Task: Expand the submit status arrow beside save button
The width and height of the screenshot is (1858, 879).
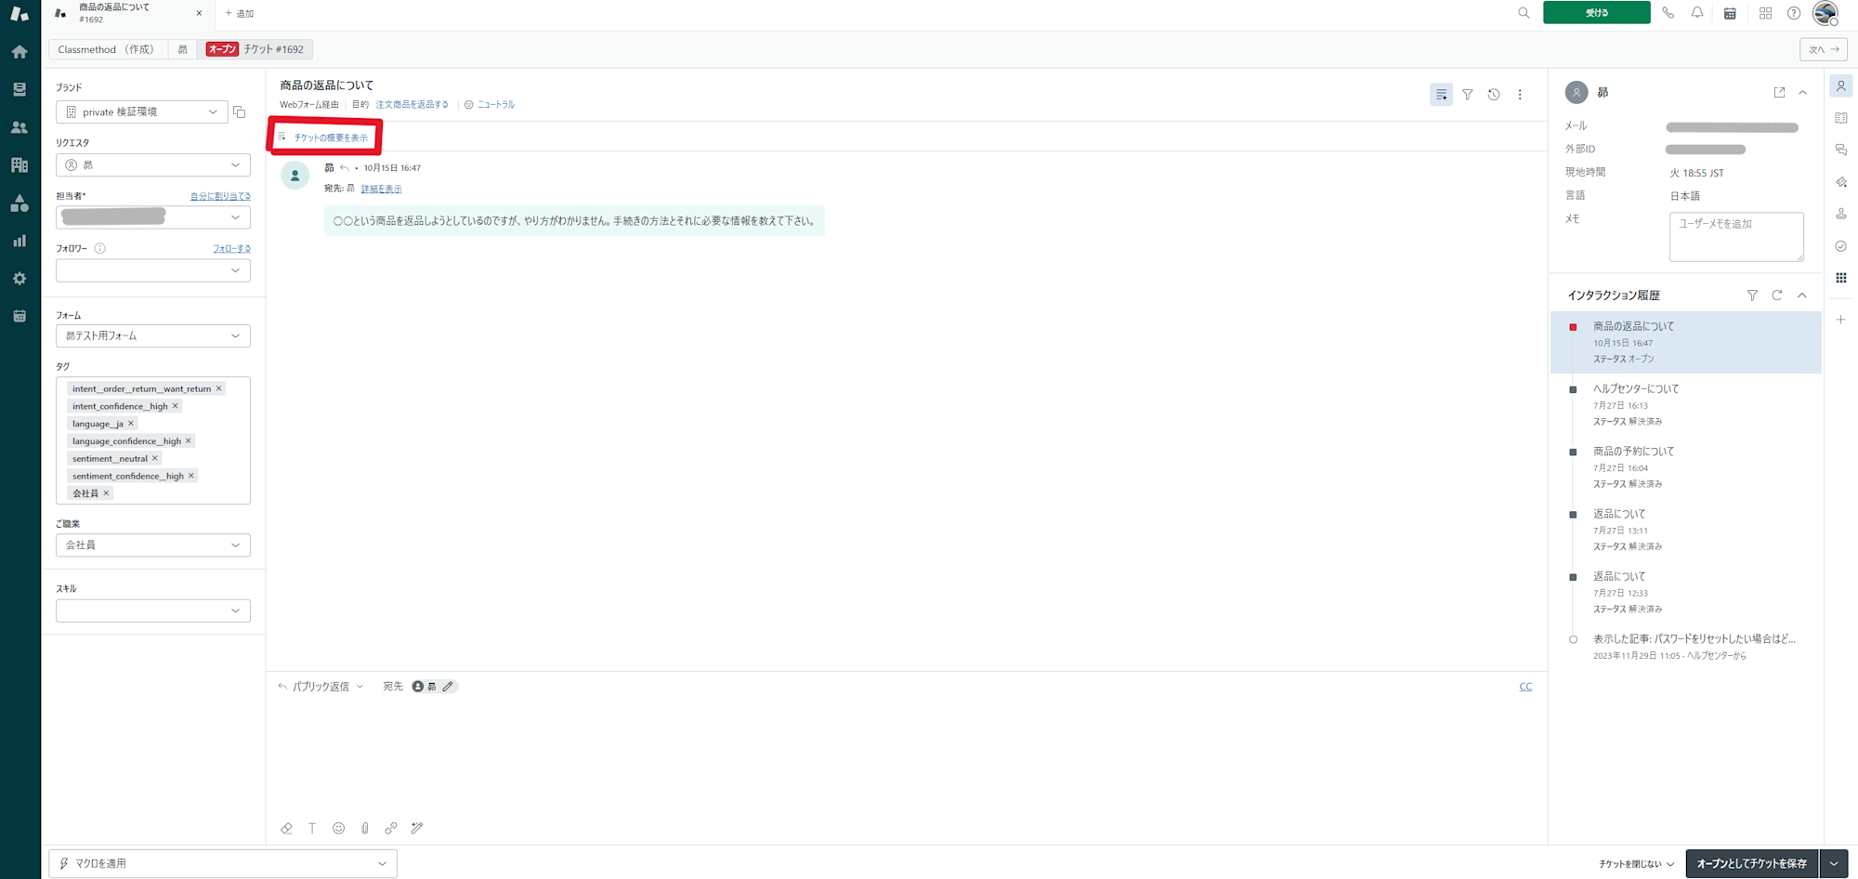Action: [1834, 864]
